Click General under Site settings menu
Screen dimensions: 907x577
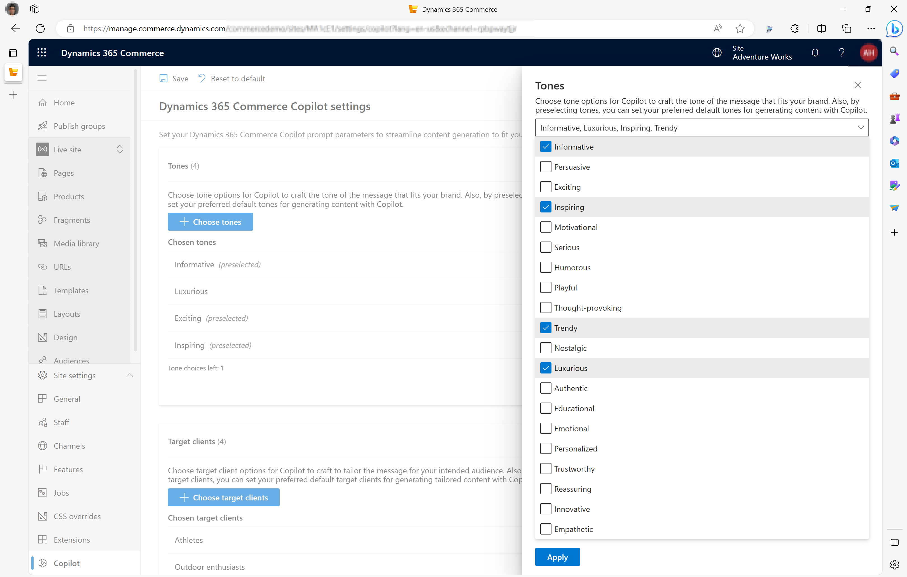pos(67,399)
